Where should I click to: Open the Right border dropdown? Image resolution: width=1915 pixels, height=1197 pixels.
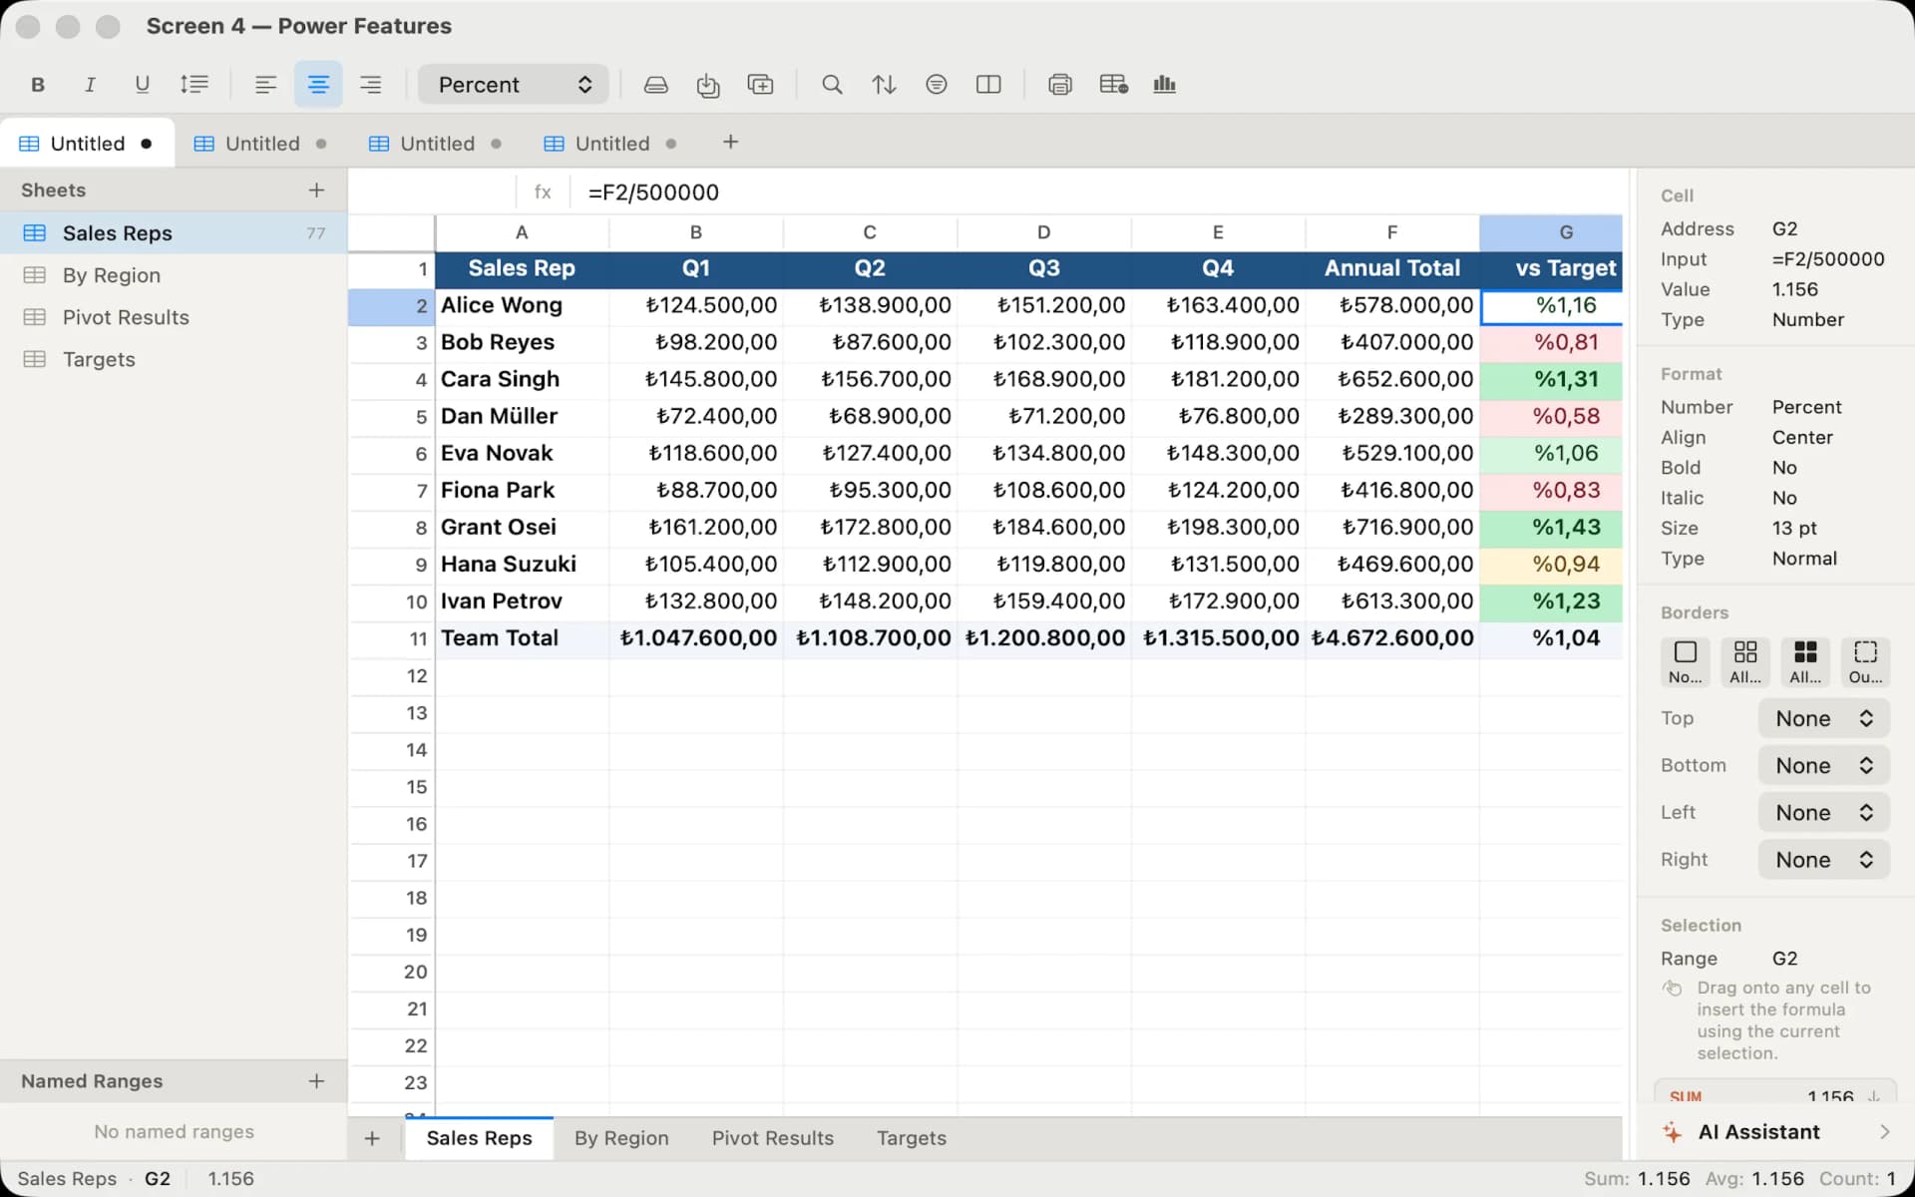[x=1824, y=859]
